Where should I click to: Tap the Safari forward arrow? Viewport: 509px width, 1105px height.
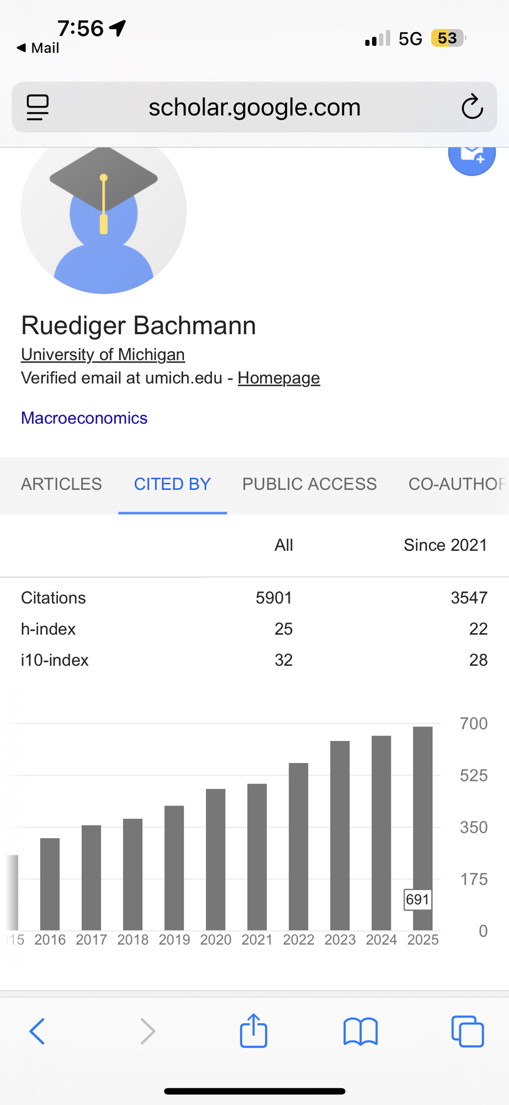coord(147,1031)
